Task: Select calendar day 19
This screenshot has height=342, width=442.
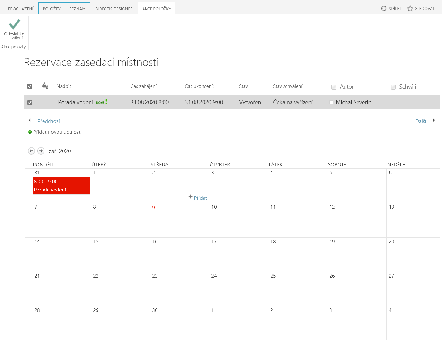Action: point(332,242)
